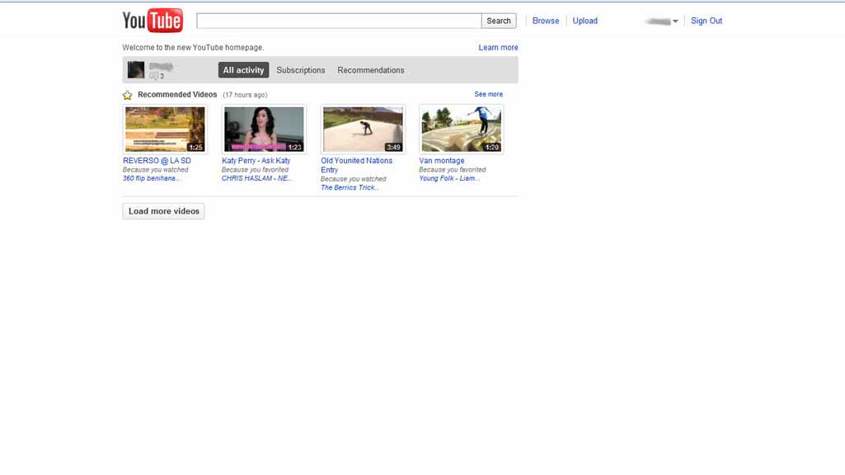Open the Katy Perry - Ask Katy thumbnail

(264, 129)
